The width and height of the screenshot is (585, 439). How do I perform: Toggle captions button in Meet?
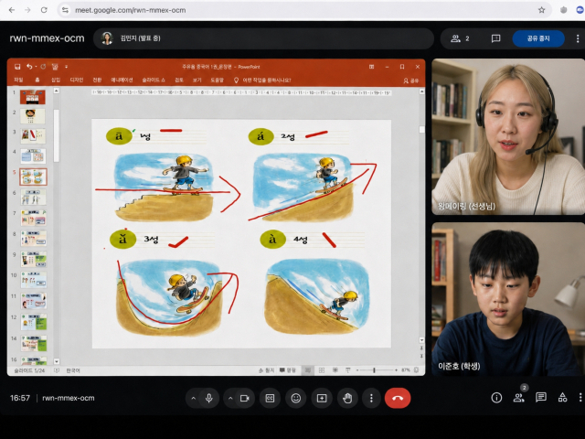click(270, 399)
